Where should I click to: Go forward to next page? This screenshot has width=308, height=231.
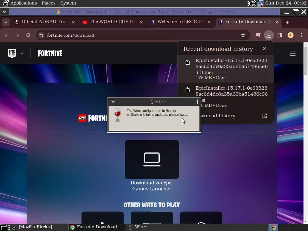[x=17, y=35]
